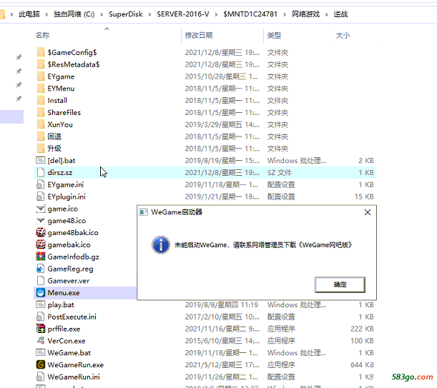Expand chevron after SuperDisk
The image size is (437, 388).
(x=149, y=14)
